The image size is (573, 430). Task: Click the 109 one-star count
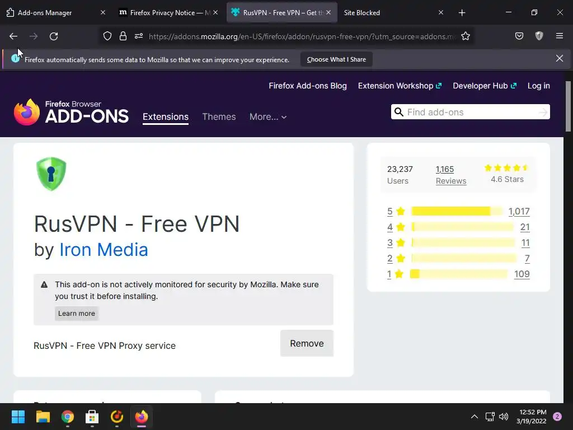click(x=522, y=274)
